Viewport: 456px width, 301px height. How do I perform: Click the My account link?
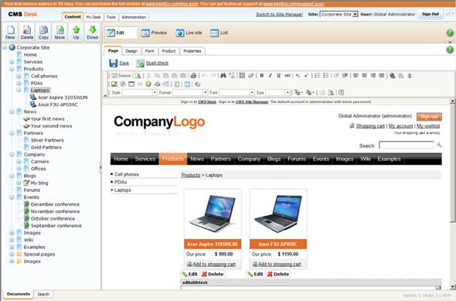pos(401,126)
